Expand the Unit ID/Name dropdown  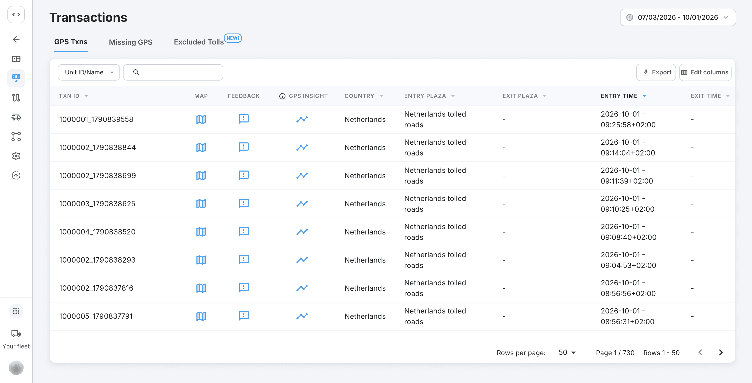click(89, 72)
